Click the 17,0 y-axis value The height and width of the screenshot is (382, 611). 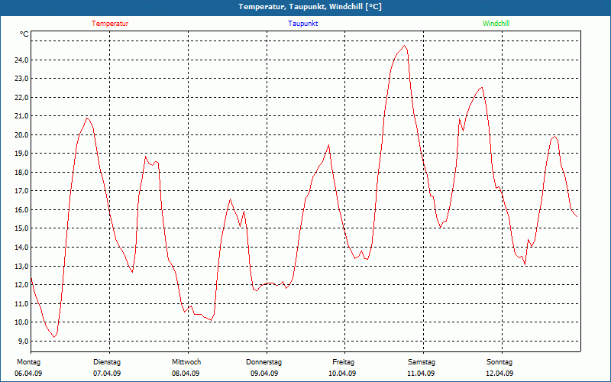point(22,190)
